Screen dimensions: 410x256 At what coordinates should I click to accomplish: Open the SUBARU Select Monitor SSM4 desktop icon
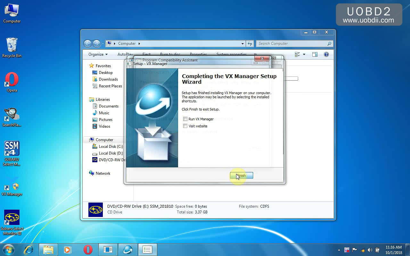tap(12, 154)
